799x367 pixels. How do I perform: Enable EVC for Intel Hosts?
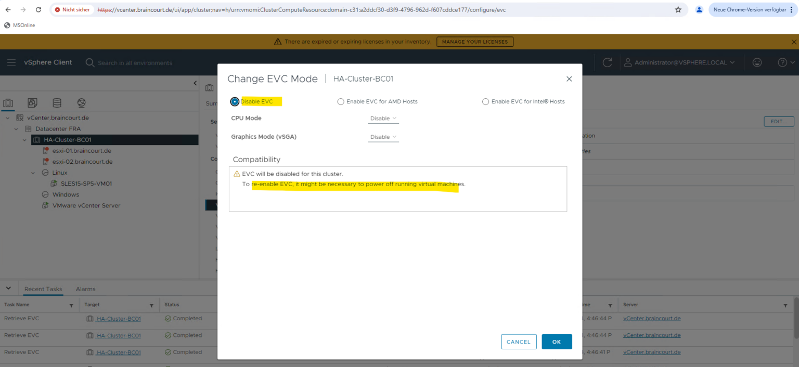(485, 101)
